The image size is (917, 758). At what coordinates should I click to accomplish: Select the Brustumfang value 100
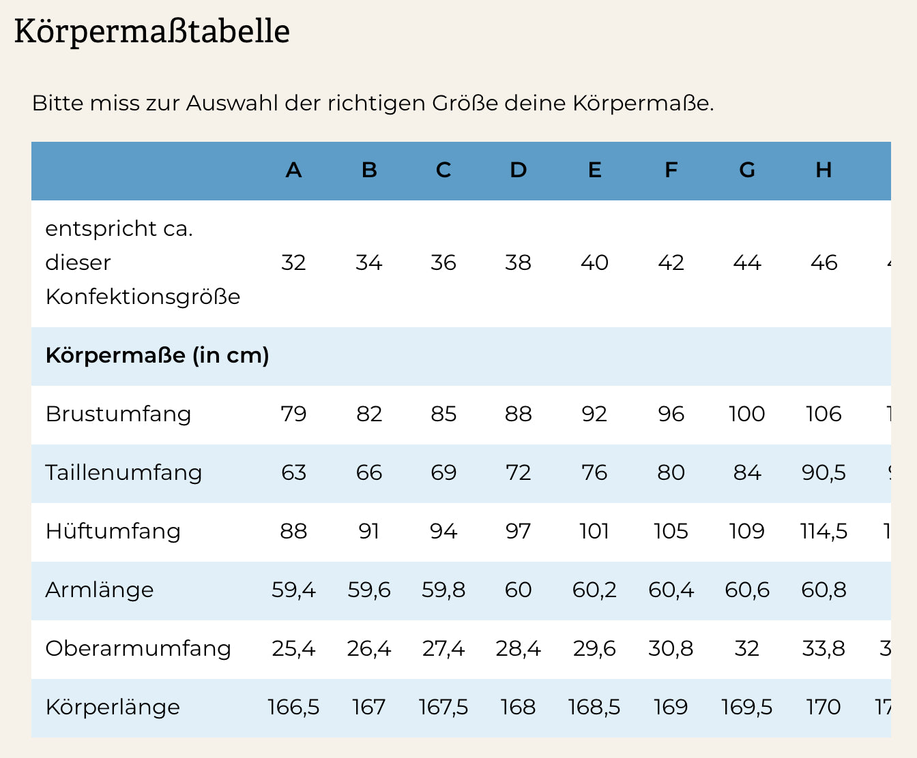tap(746, 414)
